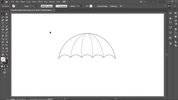Set paint mode to None
This screenshot has width=178, height=100.
click(x=7, y=66)
